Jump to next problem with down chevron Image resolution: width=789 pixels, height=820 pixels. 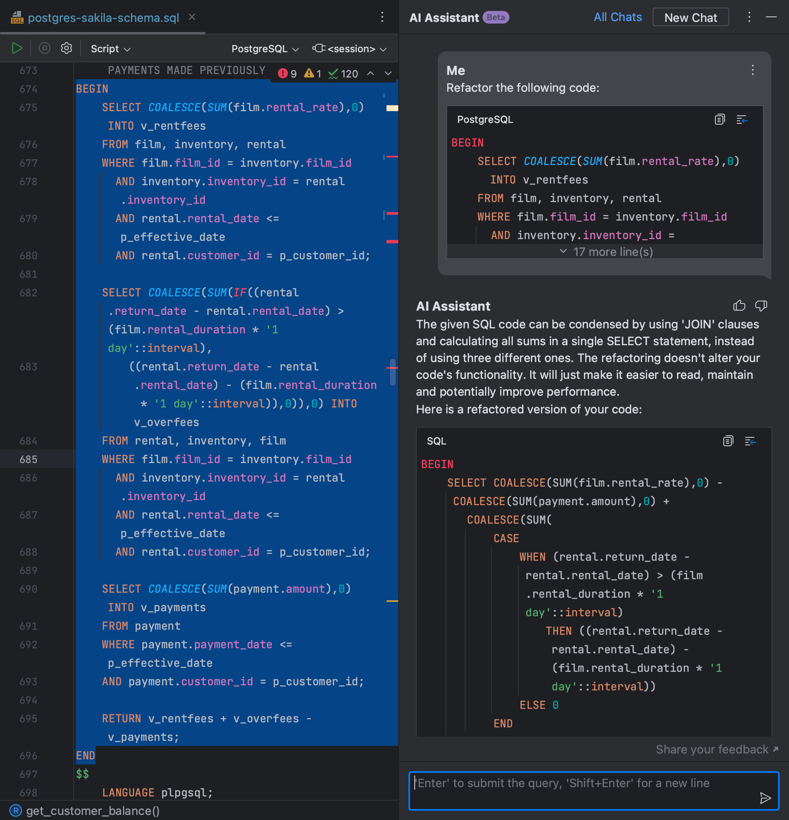387,73
